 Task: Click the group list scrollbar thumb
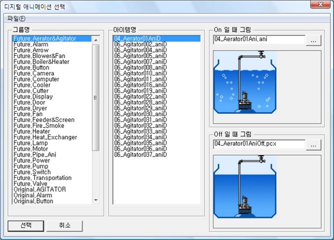[96, 97]
